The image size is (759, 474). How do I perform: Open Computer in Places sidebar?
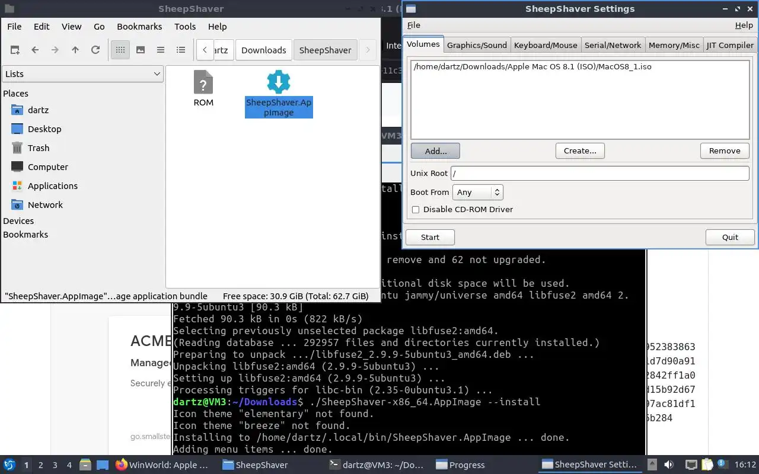pyautogui.click(x=47, y=167)
